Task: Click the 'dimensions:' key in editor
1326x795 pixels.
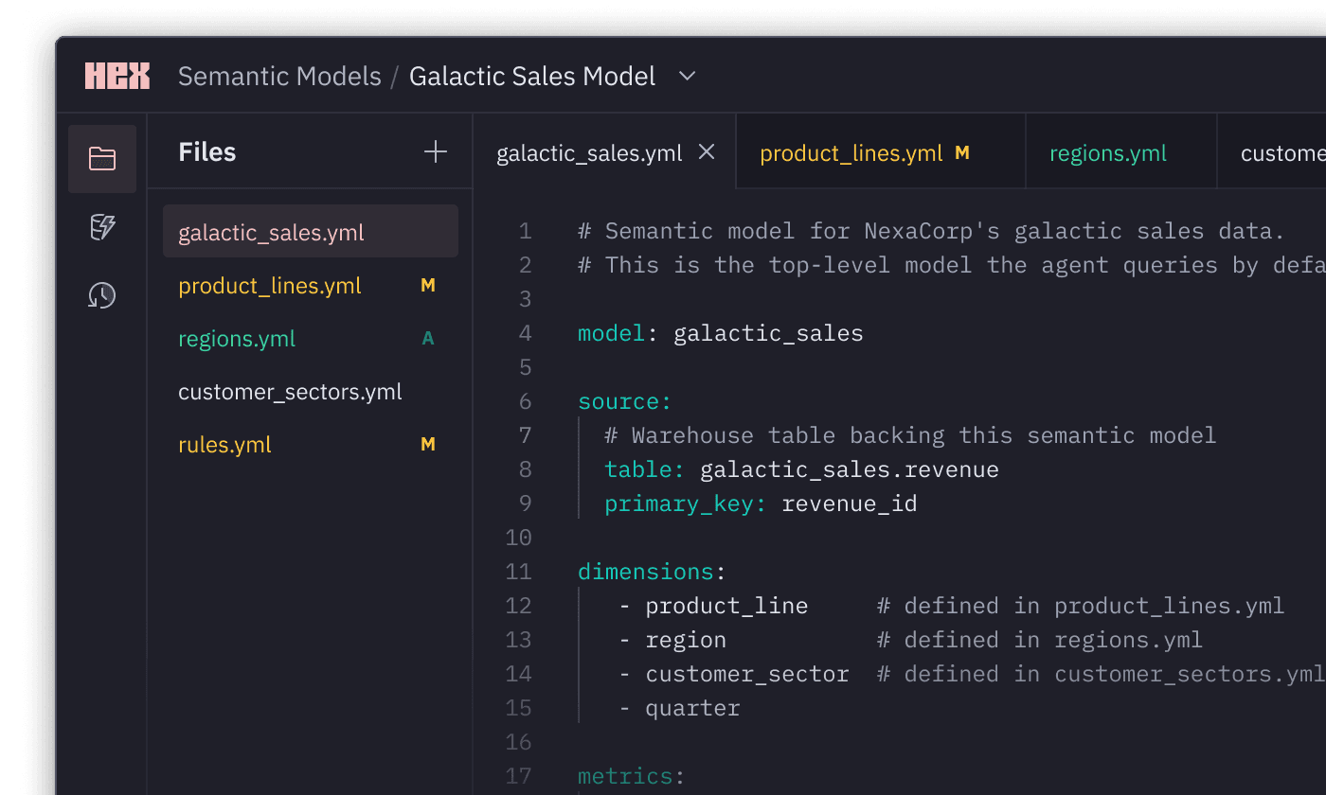Action: tap(652, 572)
